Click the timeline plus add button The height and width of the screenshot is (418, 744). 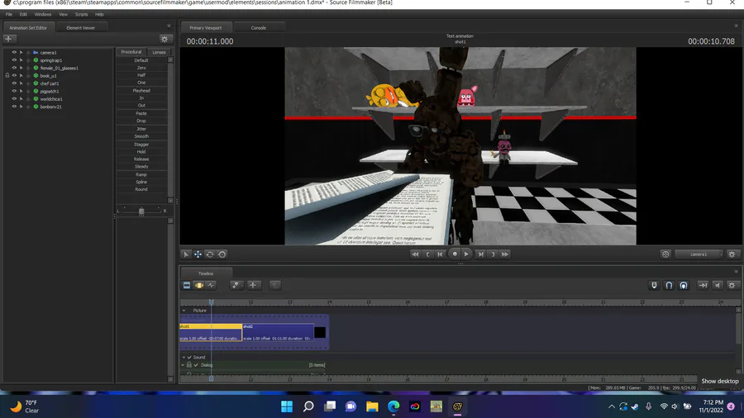coord(253,285)
